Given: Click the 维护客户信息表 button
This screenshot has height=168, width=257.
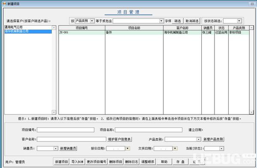Looking at the screenshot, I should coord(120,139).
